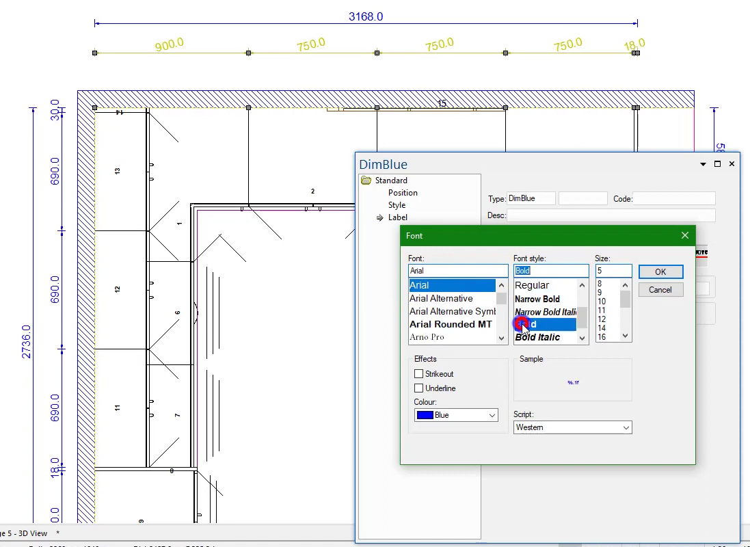Confirm font settings with OK

(x=660, y=272)
